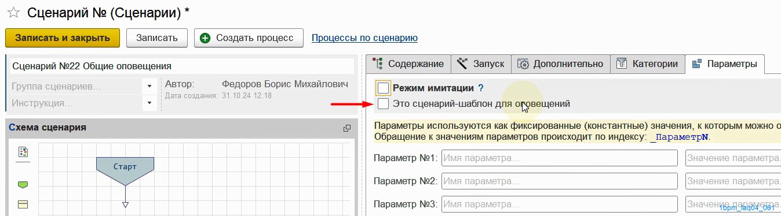The height and width of the screenshot is (216, 781).
Task: Click the Записать button
Action: pos(156,38)
